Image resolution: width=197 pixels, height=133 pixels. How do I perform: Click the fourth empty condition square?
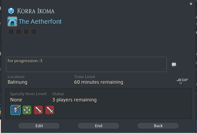(34, 32)
